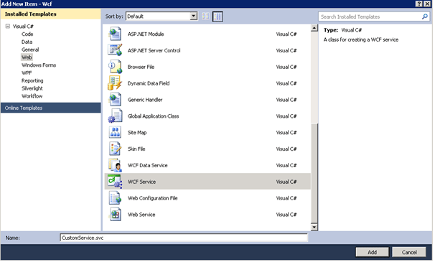Select the Site Map template icon
Image resolution: width=435 pixels, height=262 pixels.
115,132
